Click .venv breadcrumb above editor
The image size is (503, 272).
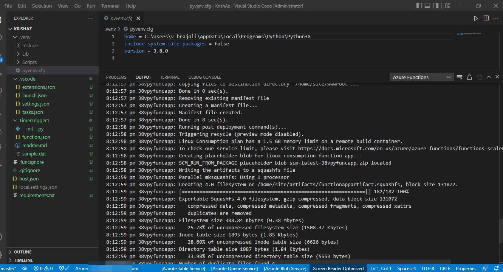click(110, 29)
